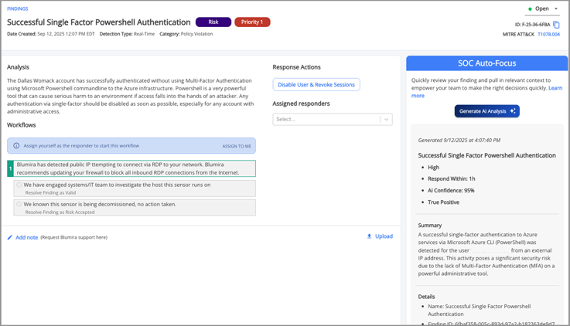Click the info icon in workflow banner
Viewport: 570px width, 326px height.
pos(16,145)
